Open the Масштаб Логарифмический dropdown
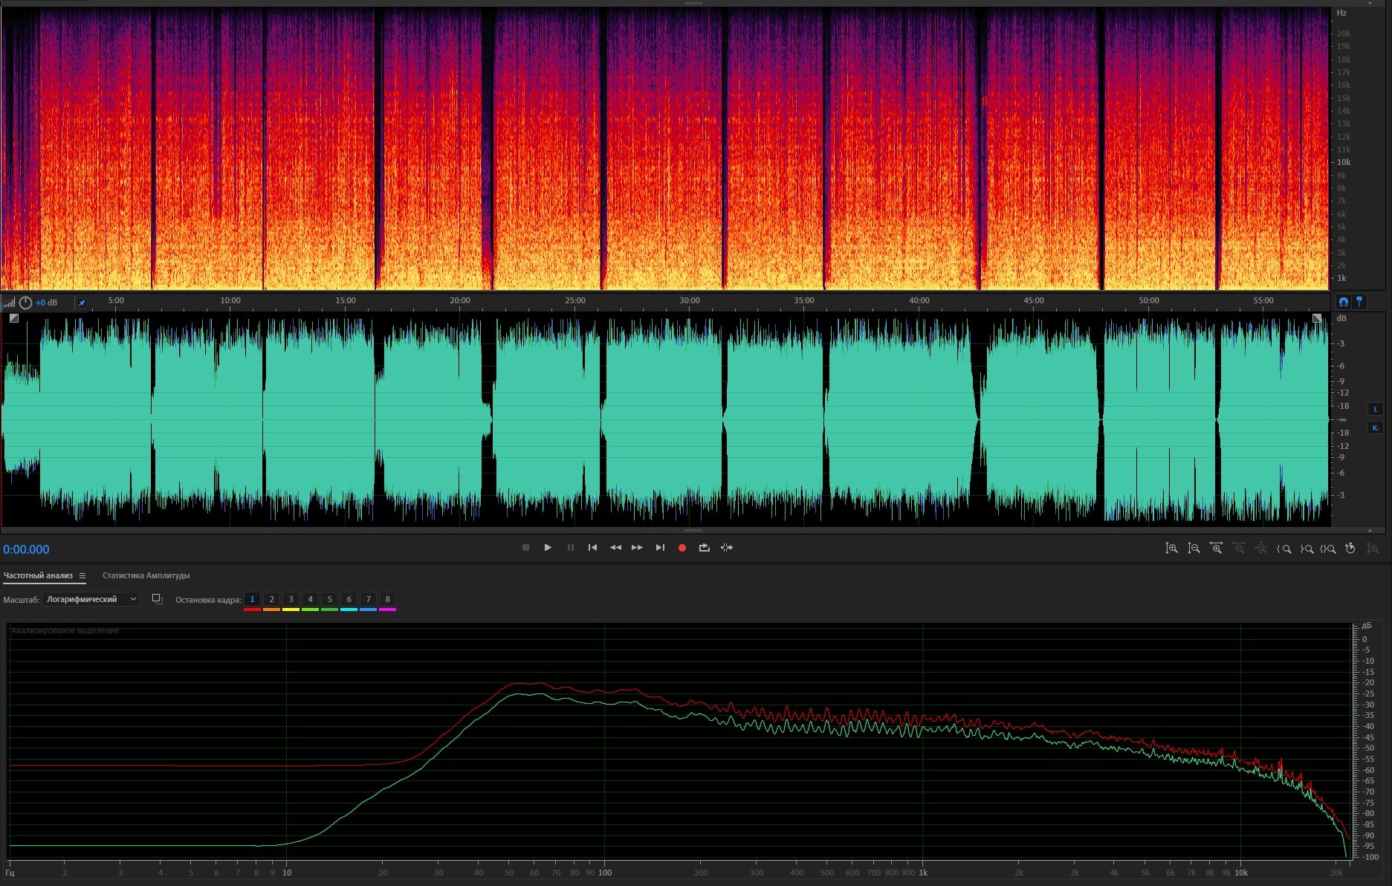The image size is (1392, 886). [x=91, y=599]
